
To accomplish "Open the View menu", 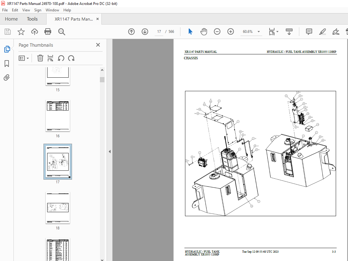I will [26, 10].
